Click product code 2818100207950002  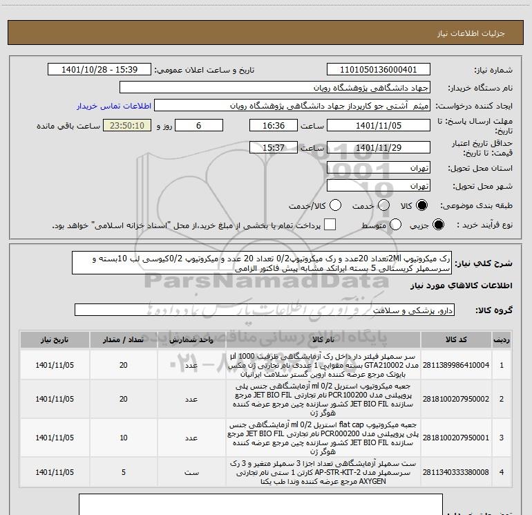tap(456, 399)
